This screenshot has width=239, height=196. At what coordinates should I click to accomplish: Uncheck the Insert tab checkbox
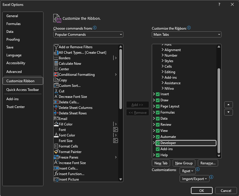(158, 94)
